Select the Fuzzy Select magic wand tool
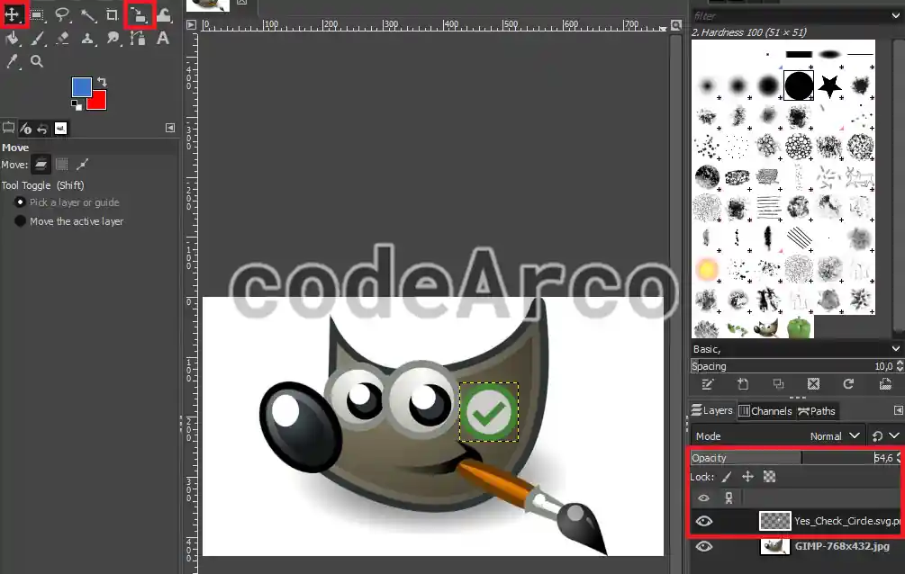905x574 pixels. point(87,14)
